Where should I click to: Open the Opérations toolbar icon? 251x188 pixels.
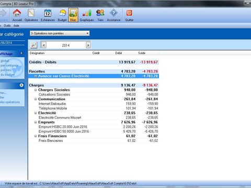pyautogui.click(x=31, y=15)
